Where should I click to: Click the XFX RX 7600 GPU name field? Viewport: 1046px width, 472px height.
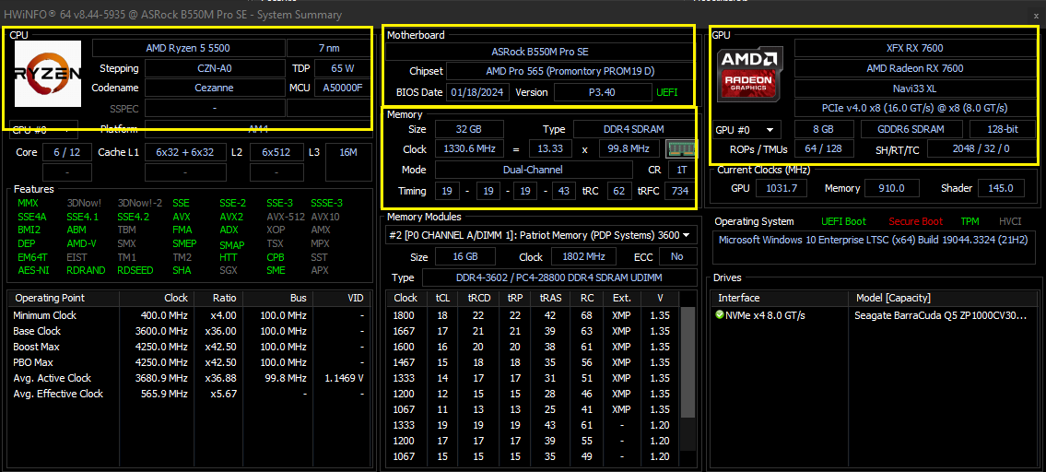[914, 48]
